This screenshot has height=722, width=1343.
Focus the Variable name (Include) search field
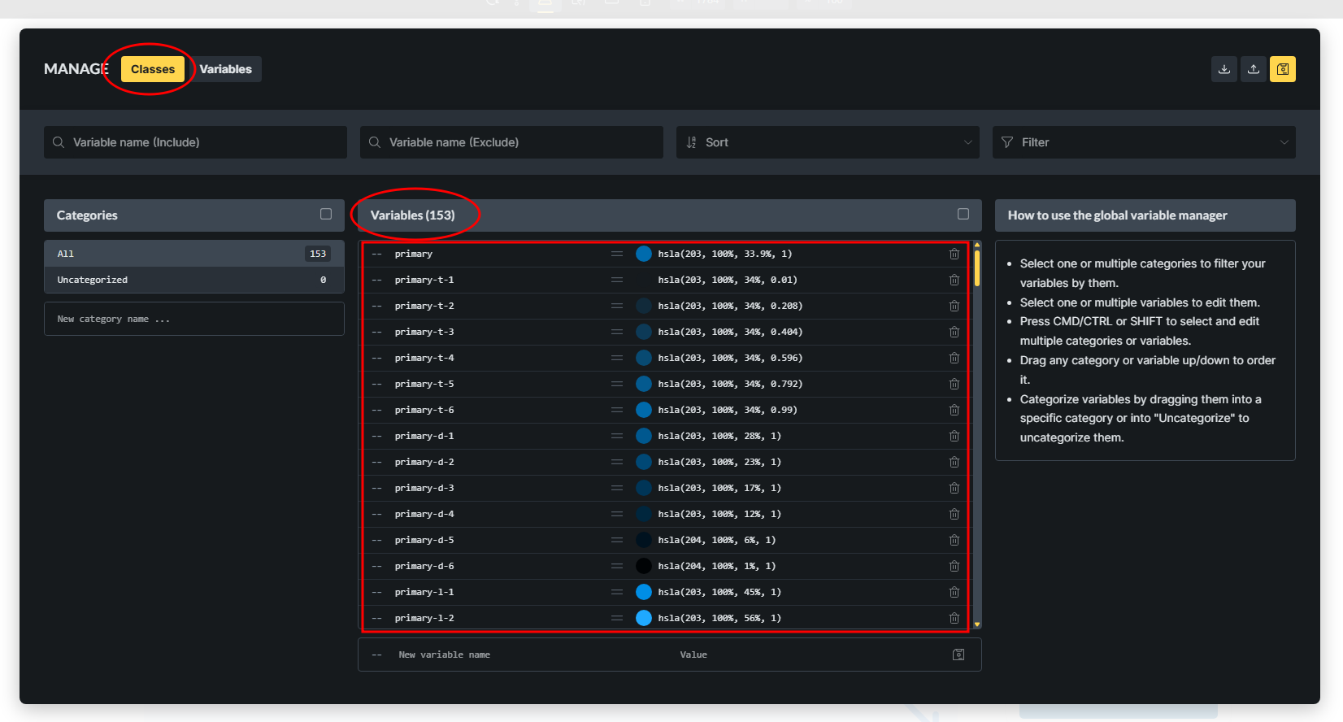click(195, 142)
